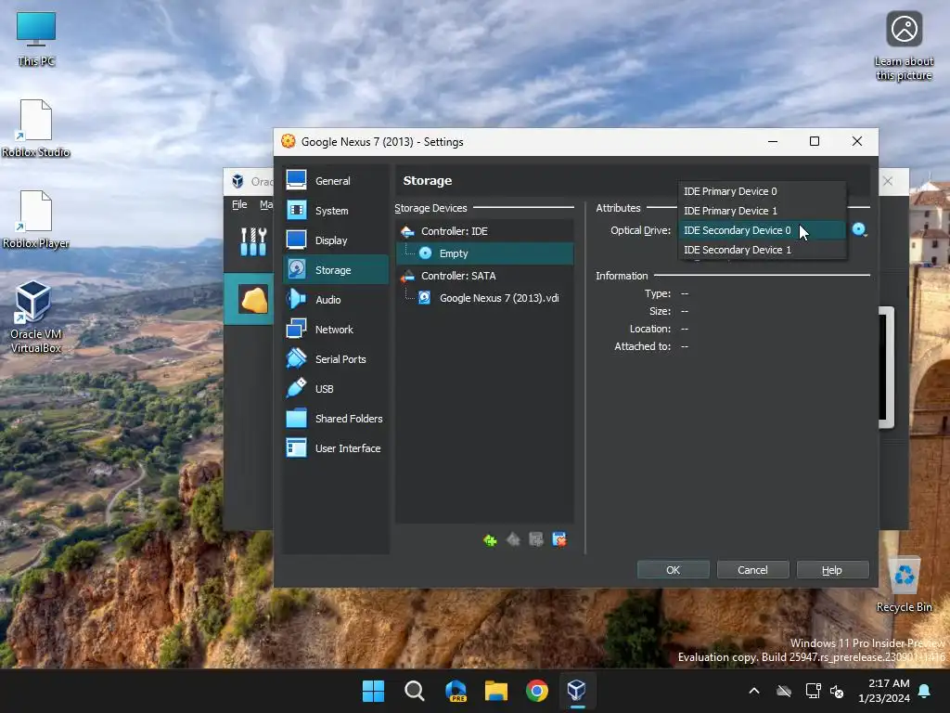Open Audio settings category
950x713 pixels.
335,300
